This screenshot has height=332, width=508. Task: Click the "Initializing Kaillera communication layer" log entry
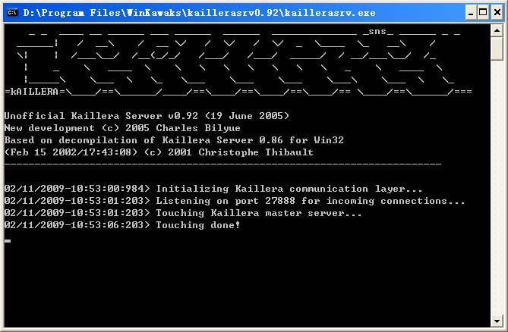click(x=213, y=189)
